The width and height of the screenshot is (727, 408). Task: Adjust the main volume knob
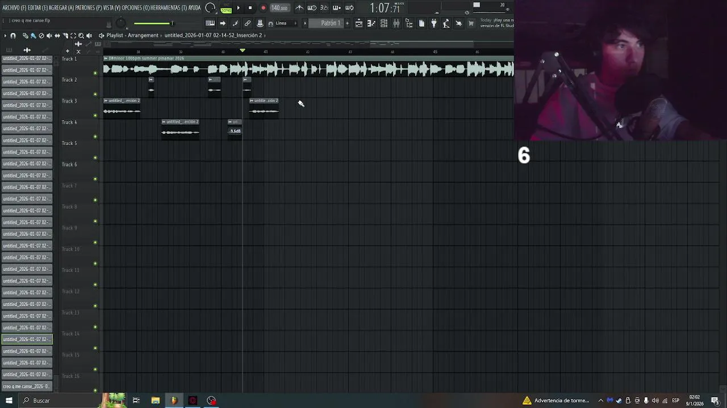[120, 23]
